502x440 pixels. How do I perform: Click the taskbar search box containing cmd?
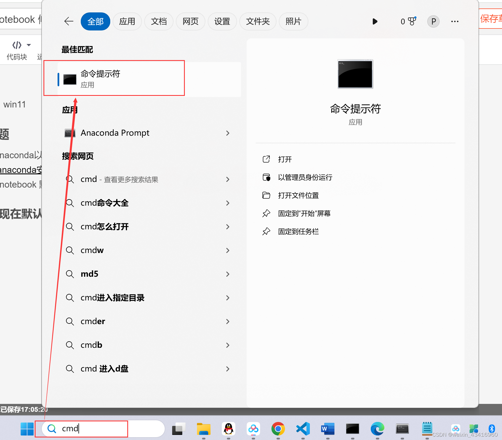tap(103, 429)
